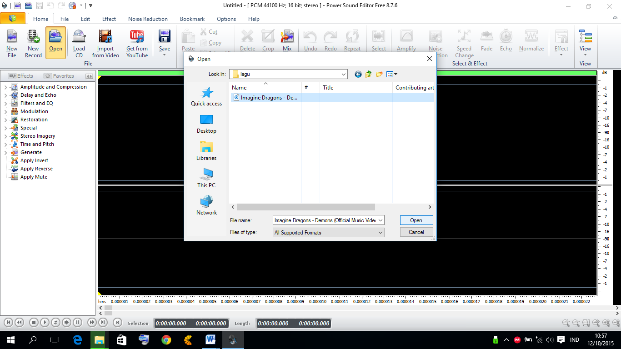This screenshot has width=621, height=349.
Task: Switch to the File ribbon tab
Action: pyautogui.click(x=65, y=19)
